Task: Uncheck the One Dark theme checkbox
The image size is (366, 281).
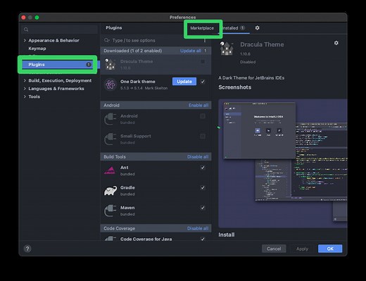Action: 203,82
